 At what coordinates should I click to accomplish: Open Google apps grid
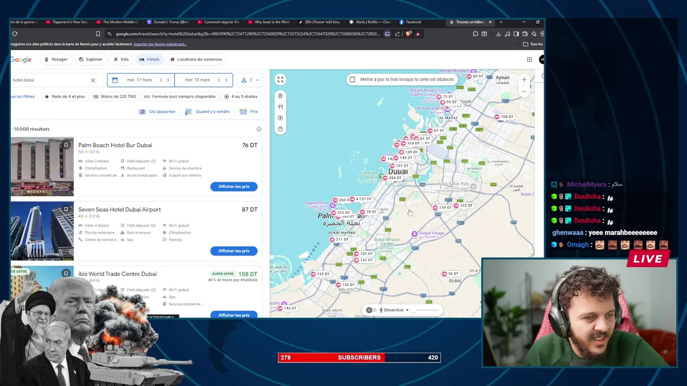[529, 60]
